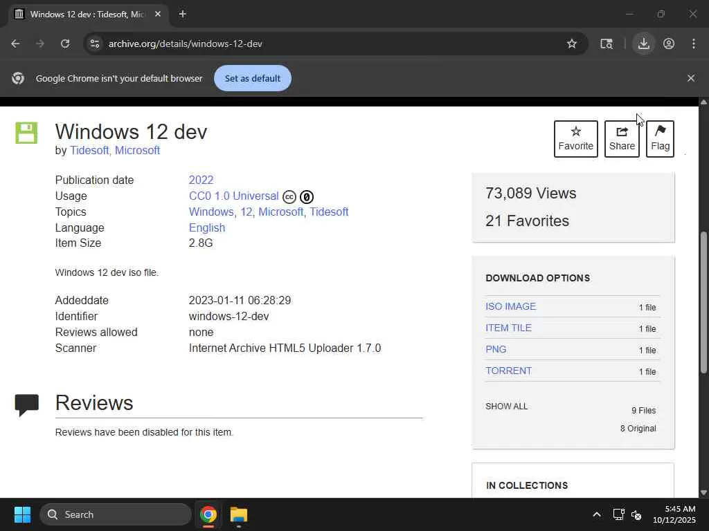Download the PNG file
709x531 pixels.
pyautogui.click(x=496, y=349)
